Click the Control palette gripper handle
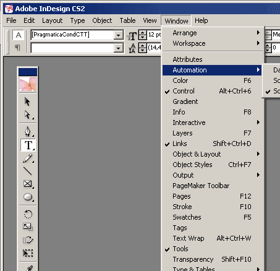This screenshot has height=271, width=280. [x=7, y=42]
